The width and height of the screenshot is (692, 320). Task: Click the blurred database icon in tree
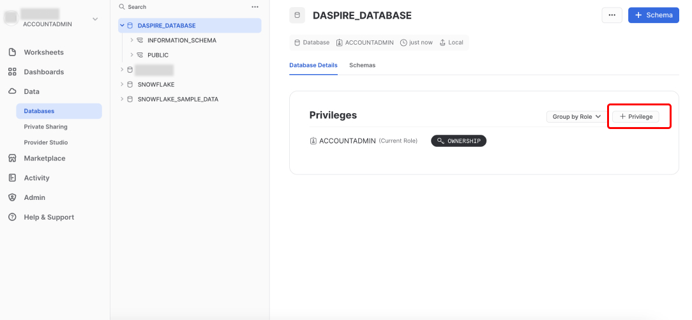click(130, 70)
